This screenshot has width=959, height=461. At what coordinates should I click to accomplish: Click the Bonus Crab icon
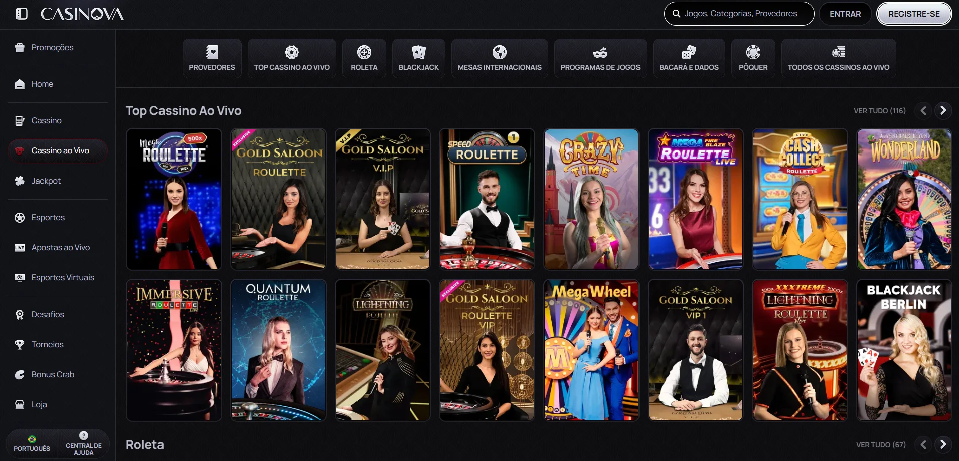pyautogui.click(x=20, y=374)
